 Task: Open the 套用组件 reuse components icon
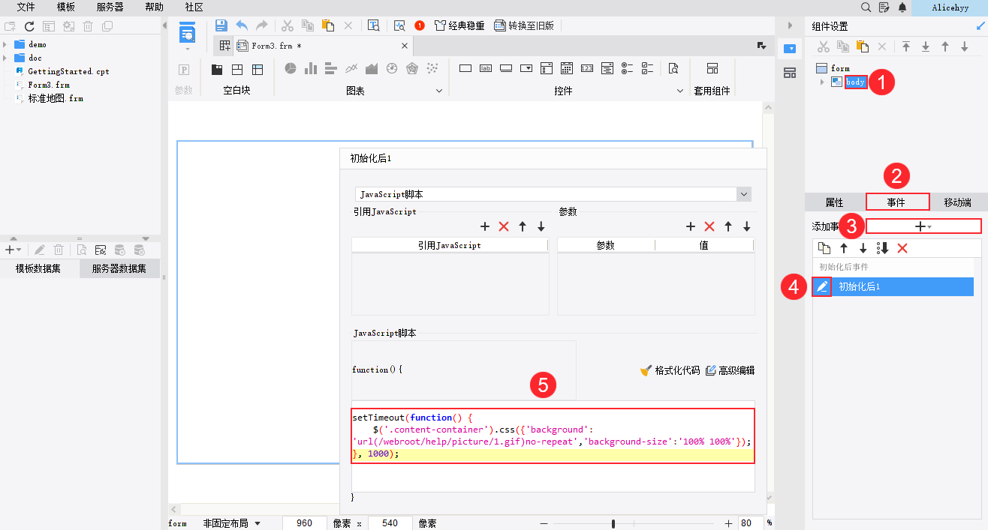(x=712, y=68)
